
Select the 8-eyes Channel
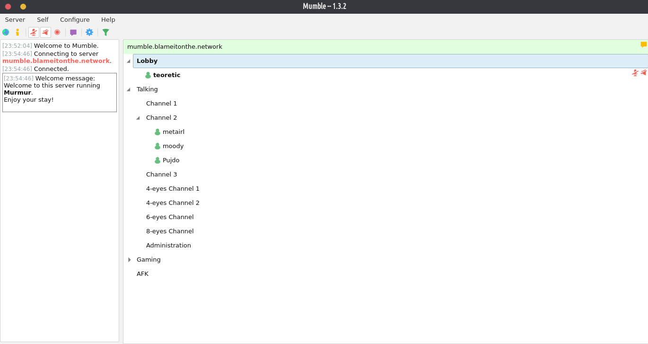[x=170, y=231]
